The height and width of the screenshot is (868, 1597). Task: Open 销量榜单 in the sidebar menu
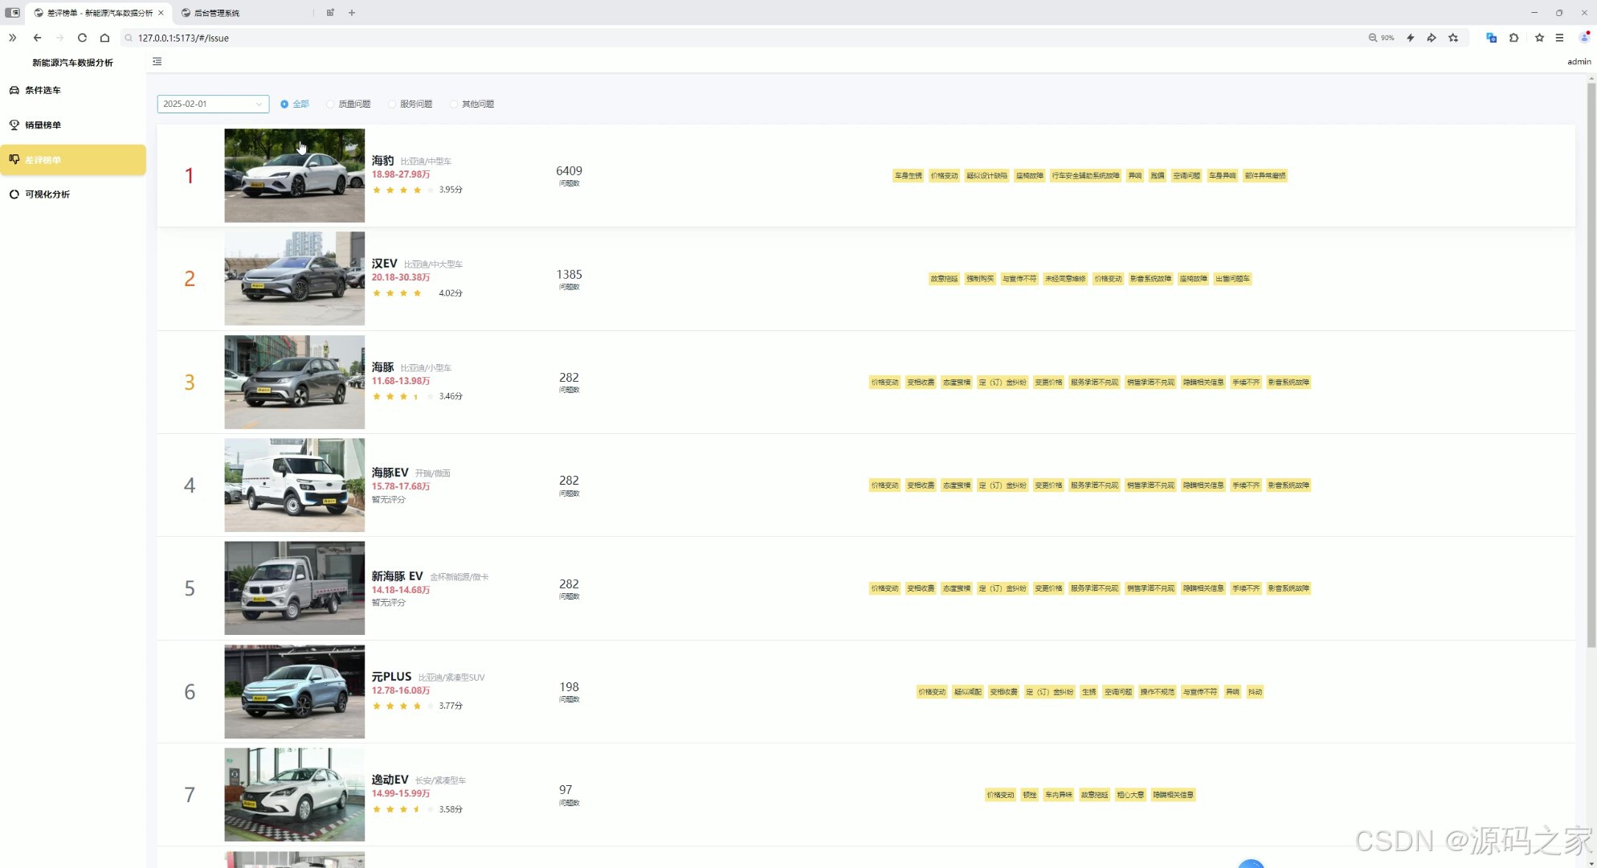[43, 125]
